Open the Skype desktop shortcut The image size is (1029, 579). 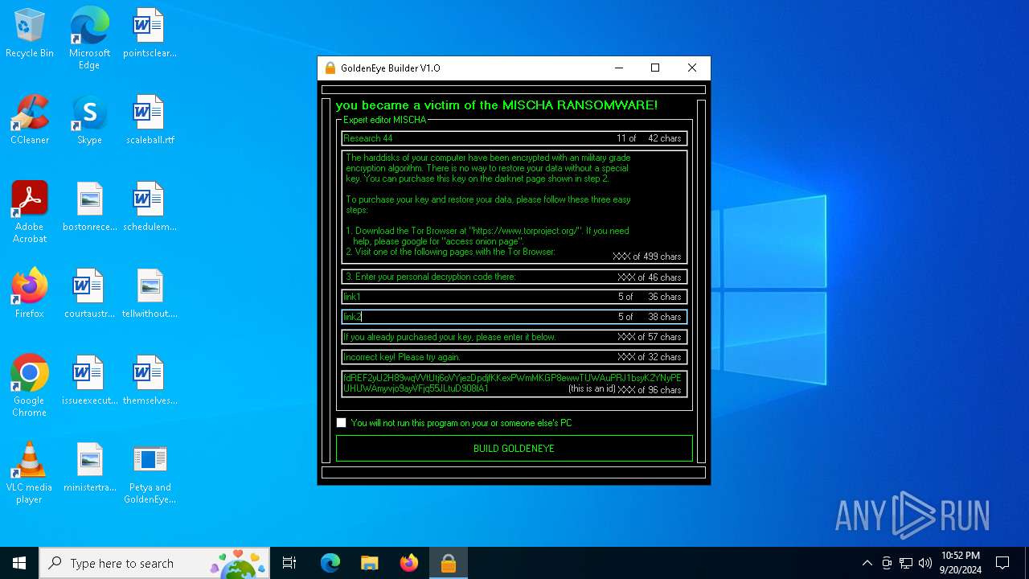click(89, 121)
